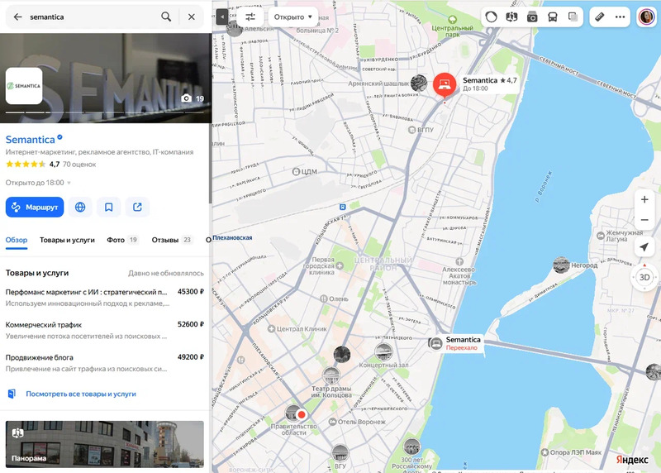Image resolution: width=661 pixels, height=473 pixels.
Task: Toggle the 3D map view
Action: point(644,277)
